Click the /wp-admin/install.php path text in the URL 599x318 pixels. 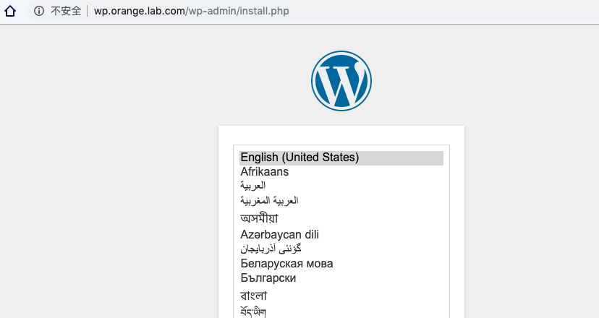point(237,11)
